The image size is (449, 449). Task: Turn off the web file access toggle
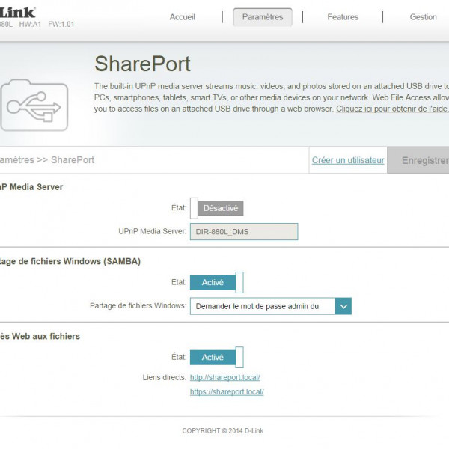pyautogui.click(x=217, y=358)
